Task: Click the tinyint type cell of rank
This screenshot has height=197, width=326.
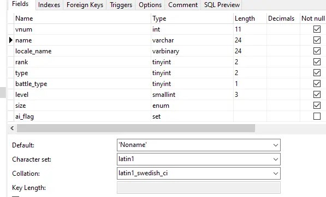Action: 192,61
